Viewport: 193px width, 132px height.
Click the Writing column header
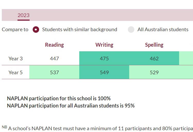104,45
